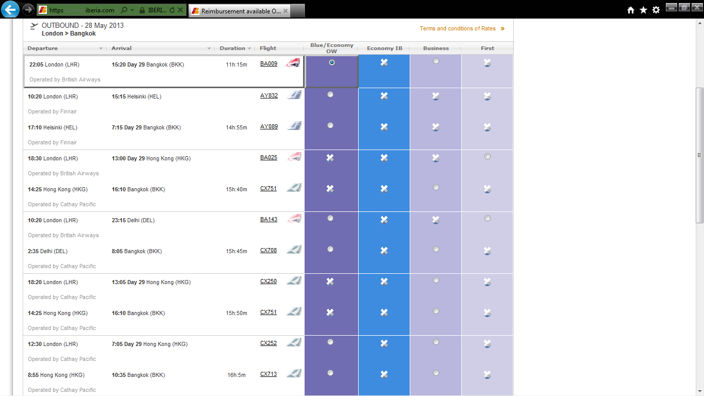Select Blue/Economy OW radio for flight CX708

330,249
